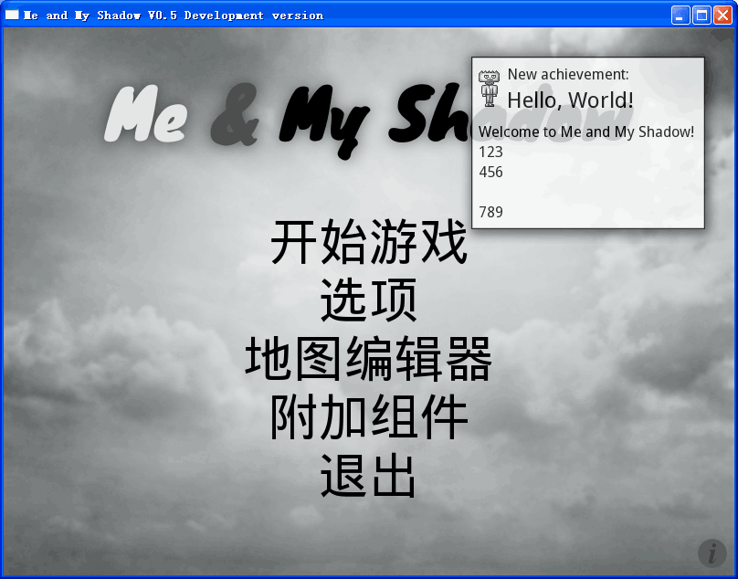Click the "123" line in the popup
The image size is (738, 579).
[x=490, y=152]
